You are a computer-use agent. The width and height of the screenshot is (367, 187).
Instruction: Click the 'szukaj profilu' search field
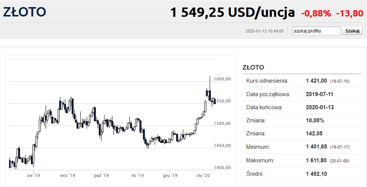coord(316,31)
